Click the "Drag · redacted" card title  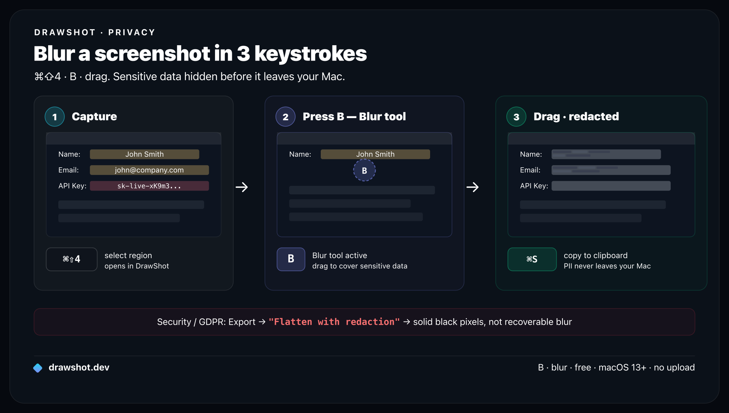pyautogui.click(x=576, y=117)
